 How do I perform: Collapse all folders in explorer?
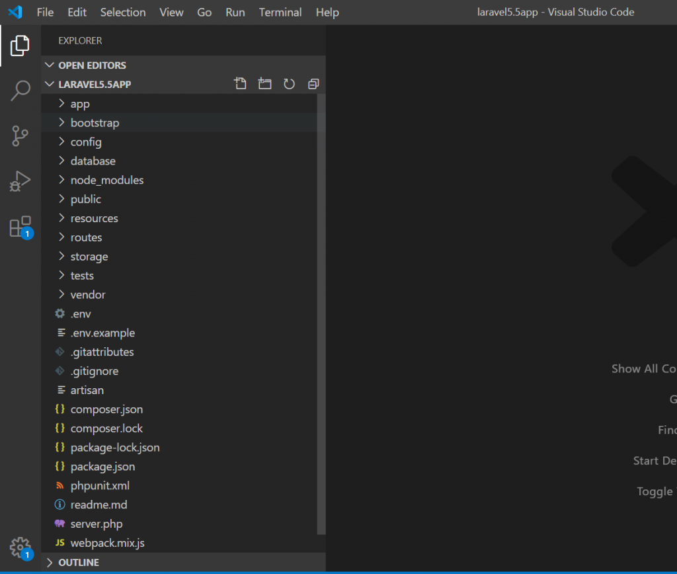[313, 84]
